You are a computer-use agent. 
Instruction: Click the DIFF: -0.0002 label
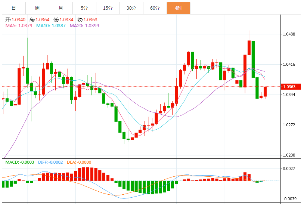[50, 162]
